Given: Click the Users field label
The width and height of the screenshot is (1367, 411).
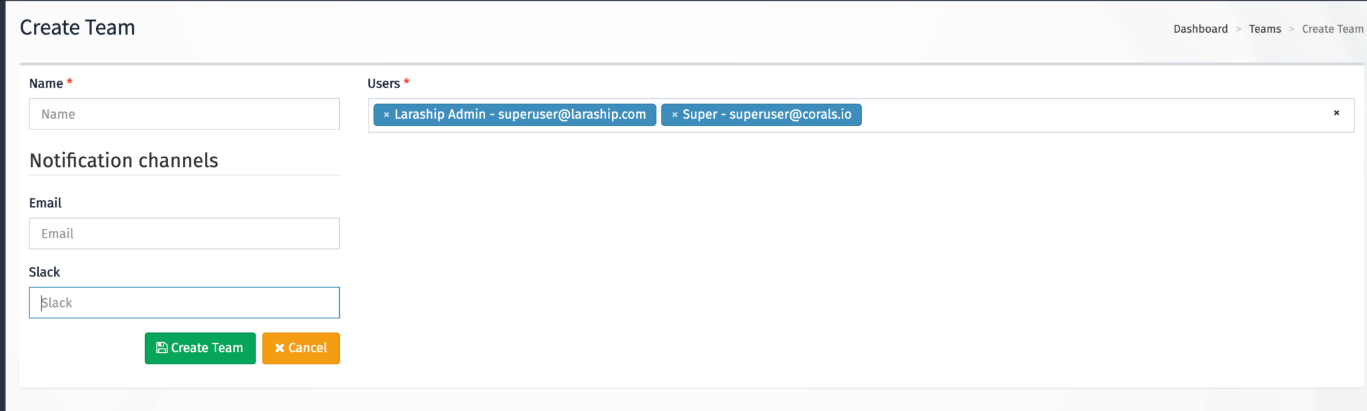Looking at the screenshot, I should coord(383,83).
